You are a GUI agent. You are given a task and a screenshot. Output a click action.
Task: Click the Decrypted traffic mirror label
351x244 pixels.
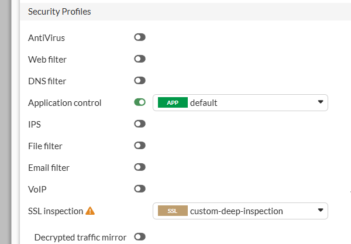[x=80, y=237]
